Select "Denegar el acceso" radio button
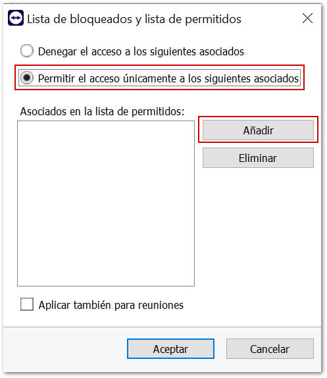The width and height of the screenshot is (327, 378). click(27, 51)
